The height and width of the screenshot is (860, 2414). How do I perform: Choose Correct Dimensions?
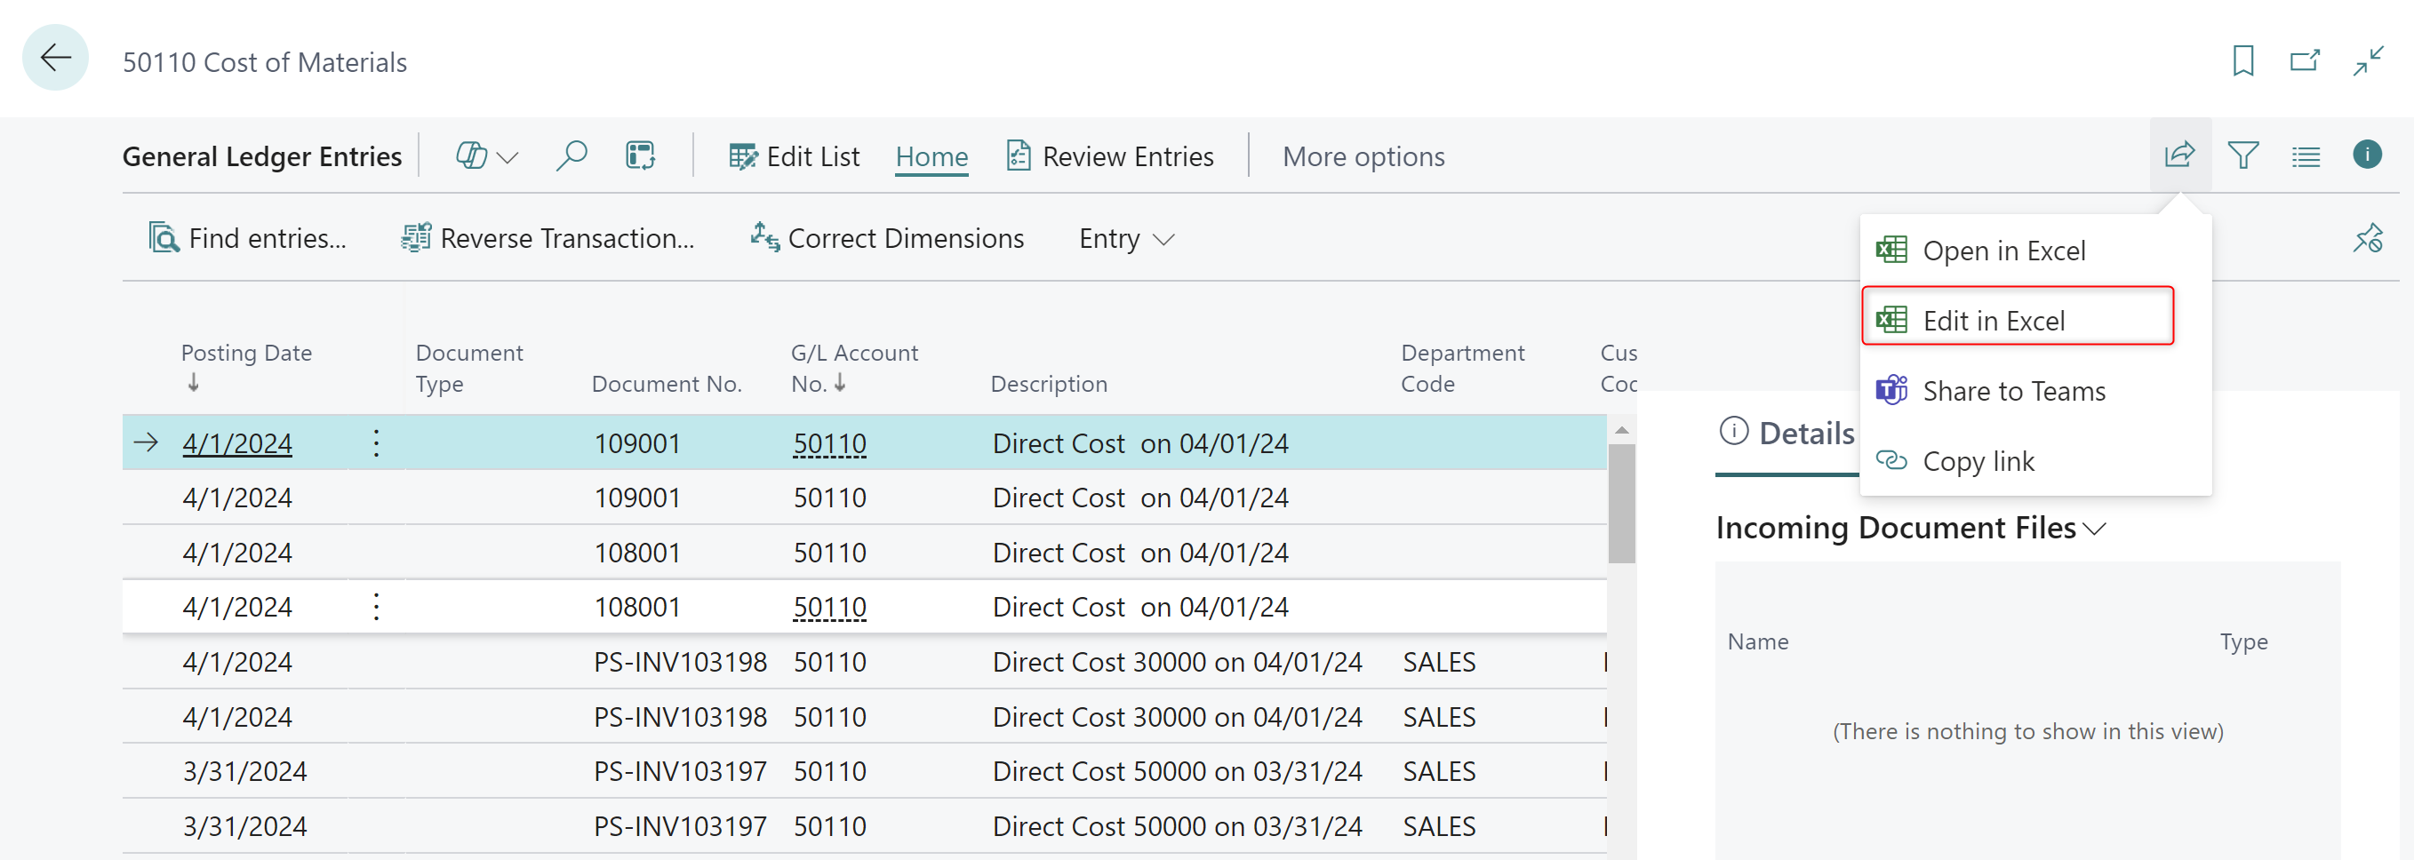[x=886, y=238]
